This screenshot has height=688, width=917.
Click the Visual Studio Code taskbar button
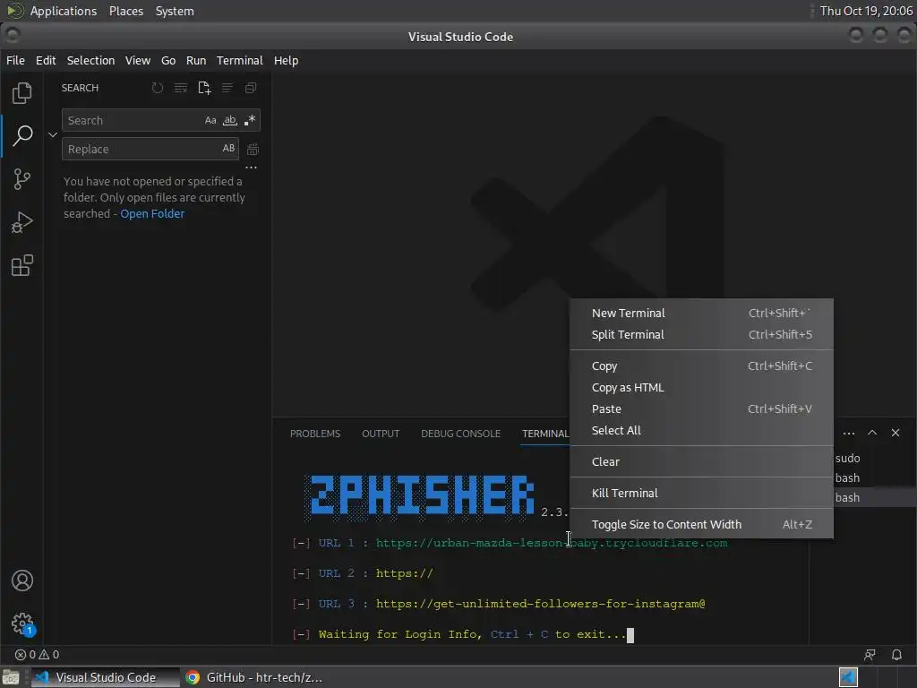pyautogui.click(x=106, y=677)
